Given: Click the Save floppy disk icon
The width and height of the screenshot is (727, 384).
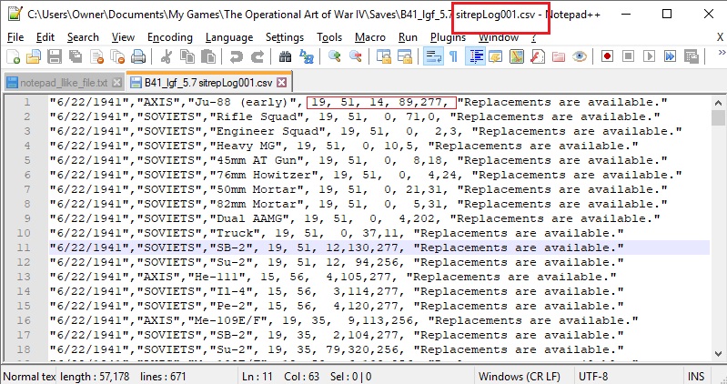Looking at the screenshot, I should [55, 56].
